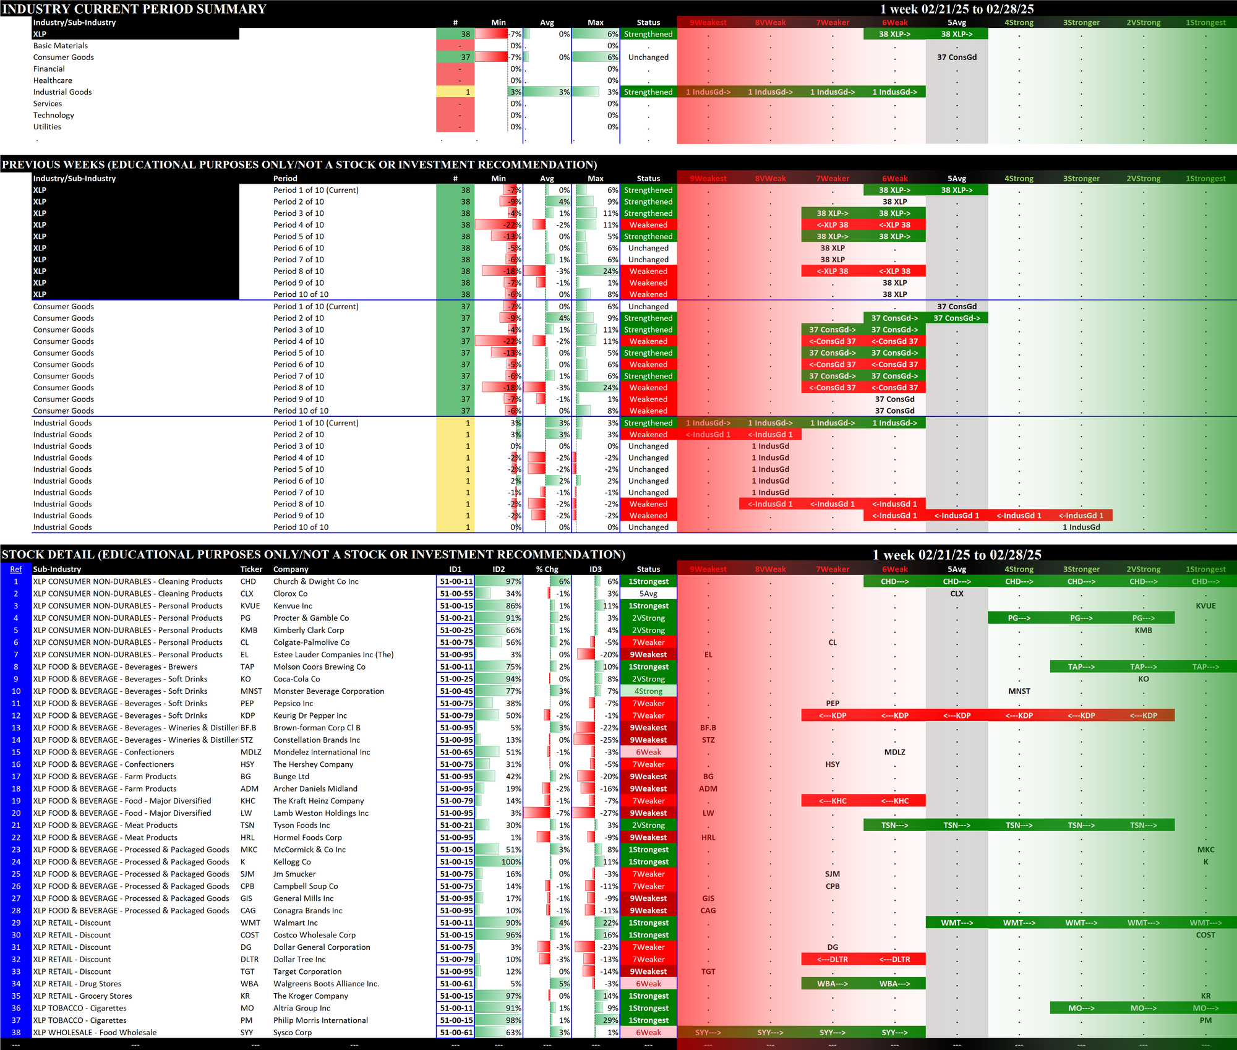Click the 1Strongest header in the top summary
Image resolution: width=1237 pixels, height=1050 pixels.
click(x=1205, y=22)
